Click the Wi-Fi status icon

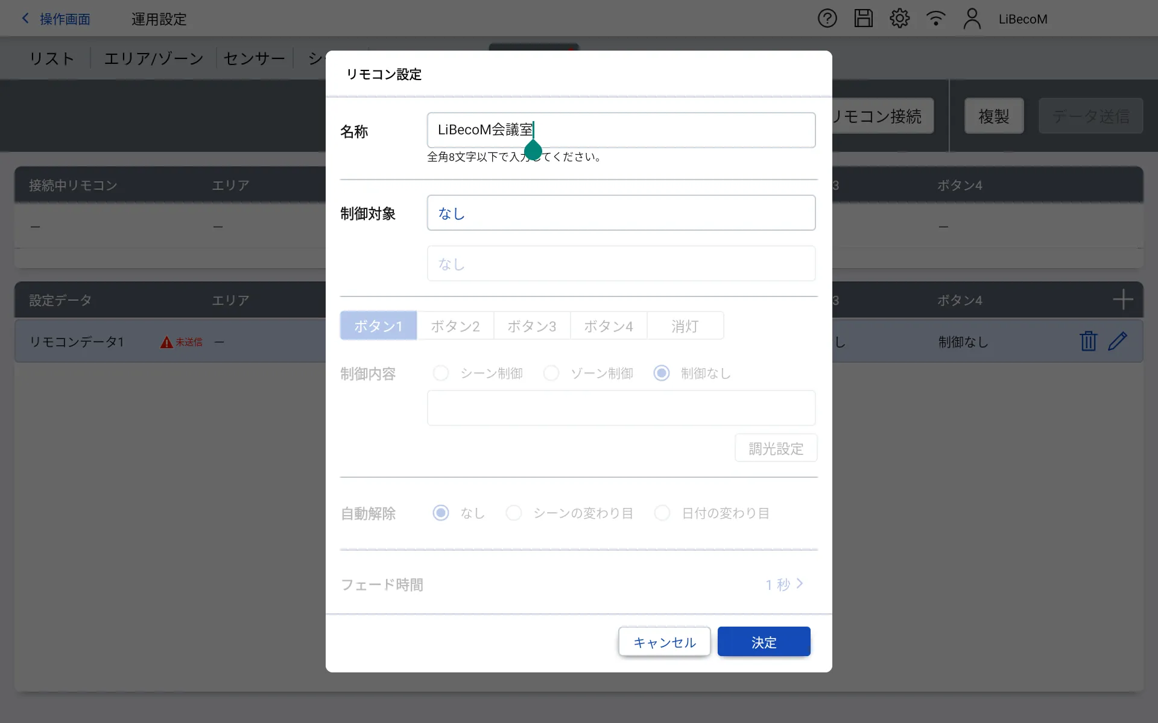[x=935, y=19]
